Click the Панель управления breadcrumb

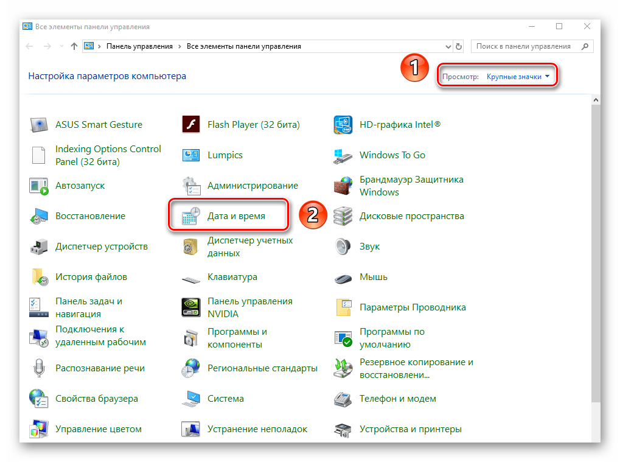(x=139, y=46)
